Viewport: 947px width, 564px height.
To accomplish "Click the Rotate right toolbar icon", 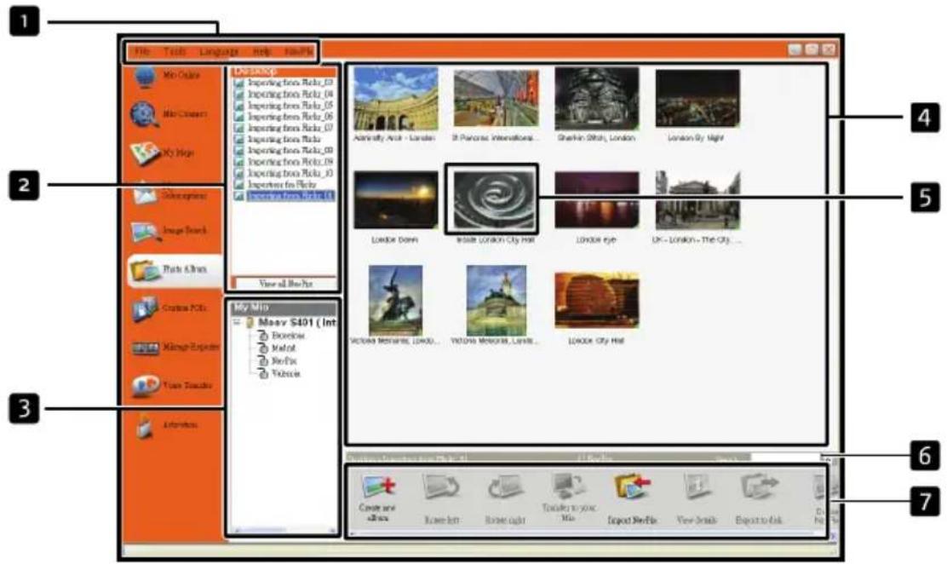I will tap(506, 487).
